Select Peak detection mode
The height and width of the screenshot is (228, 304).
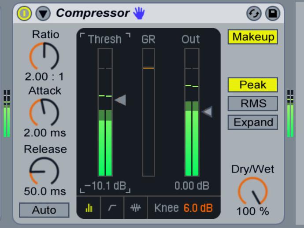pos(252,85)
